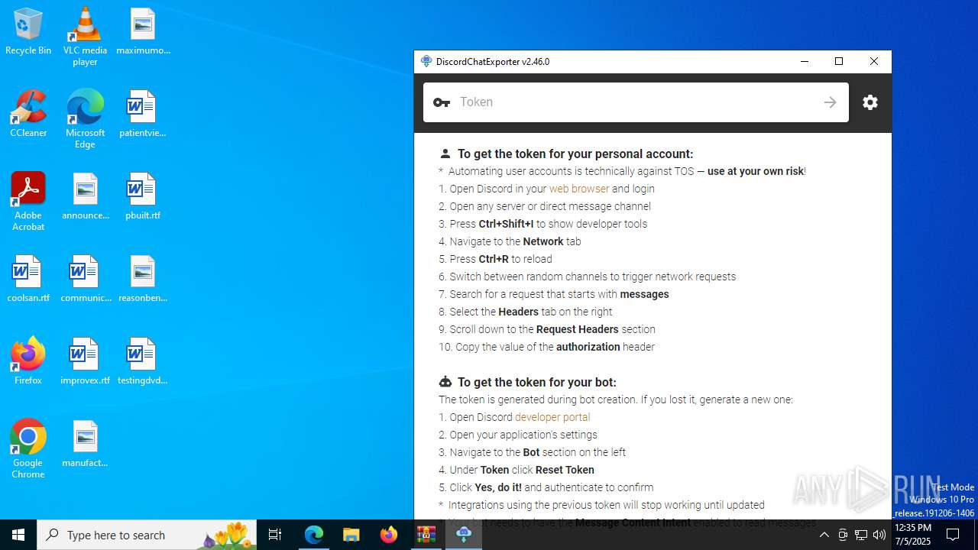Select coolsan.rtf document

coord(28,280)
